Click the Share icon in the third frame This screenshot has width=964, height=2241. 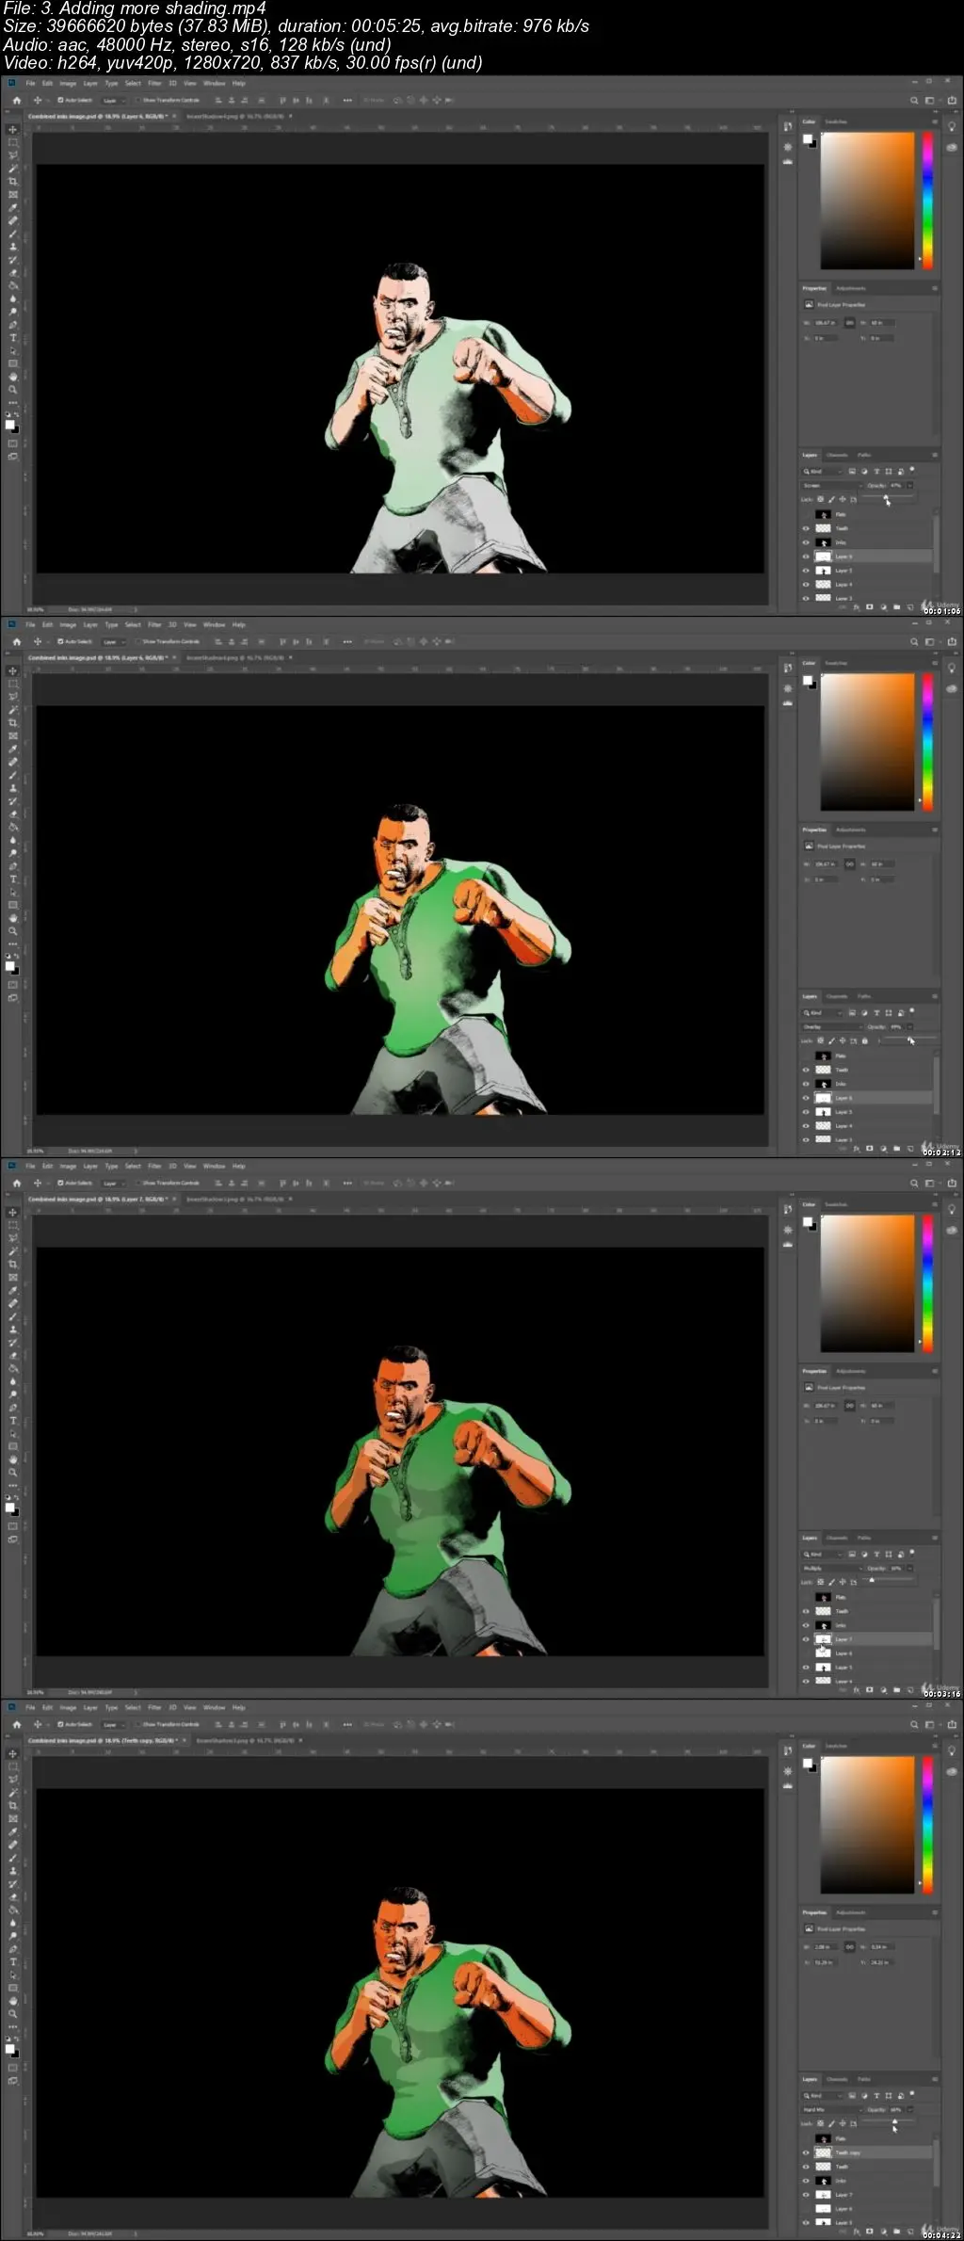tap(952, 1183)
